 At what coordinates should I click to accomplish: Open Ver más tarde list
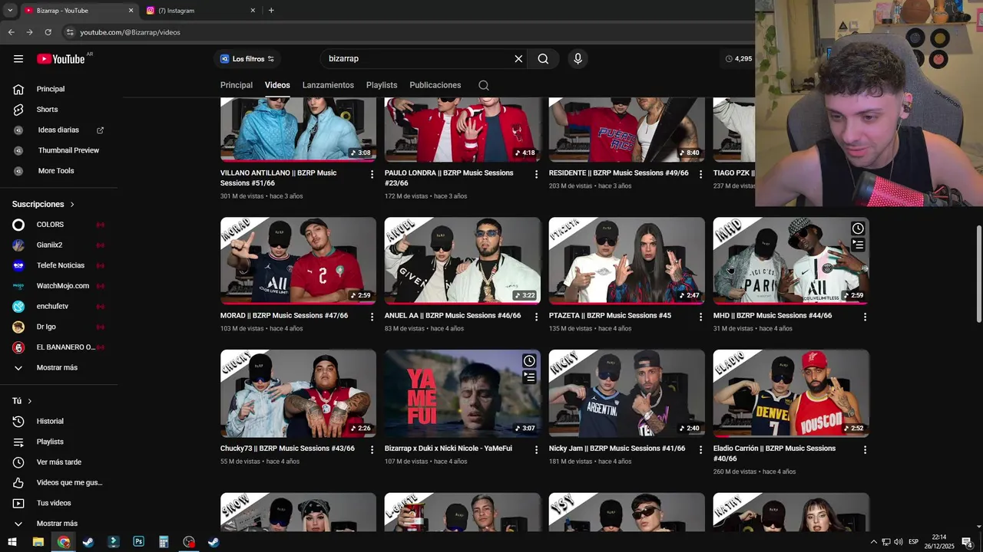(59, 462)
